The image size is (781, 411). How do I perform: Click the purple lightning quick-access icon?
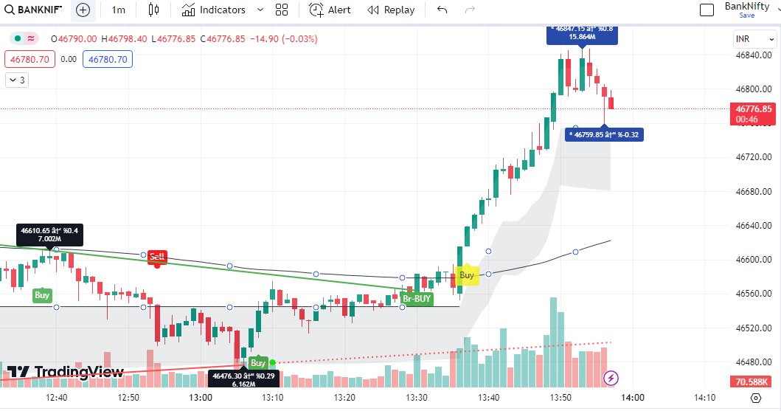pos(611,378)
